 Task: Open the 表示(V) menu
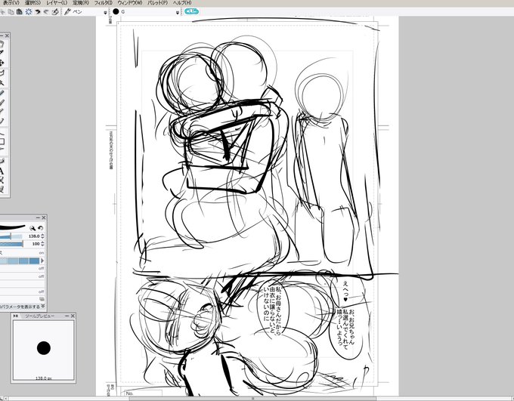click(x=11, y=2)
